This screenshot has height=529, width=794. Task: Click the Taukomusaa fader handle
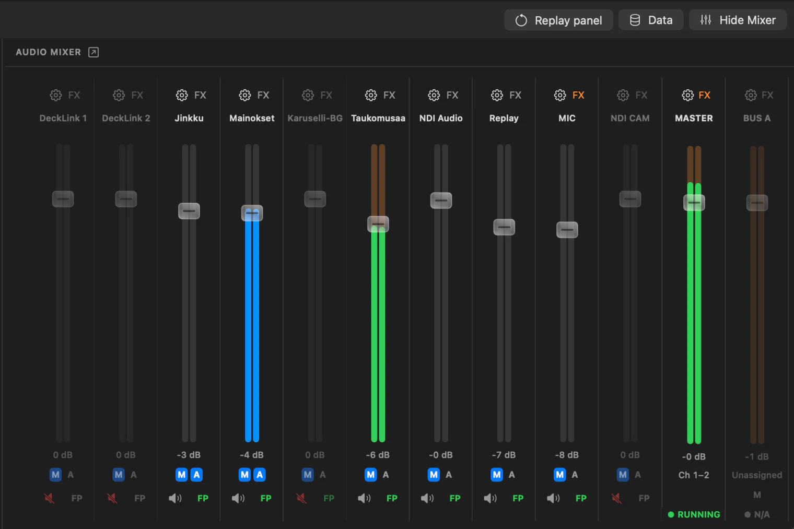point(378,224)
